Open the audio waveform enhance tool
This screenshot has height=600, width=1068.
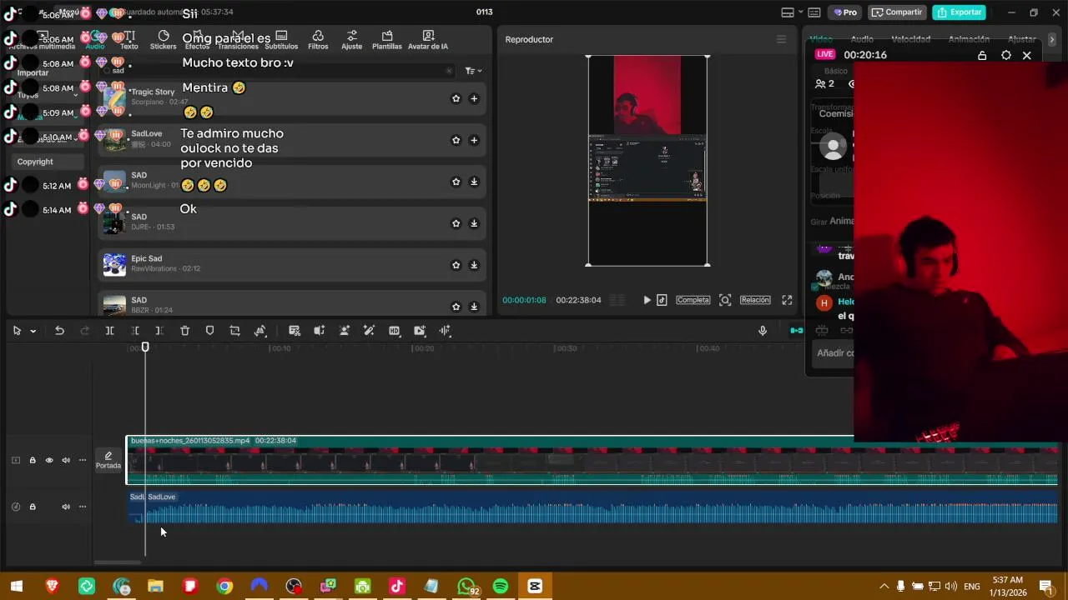(x=445, y=331)
